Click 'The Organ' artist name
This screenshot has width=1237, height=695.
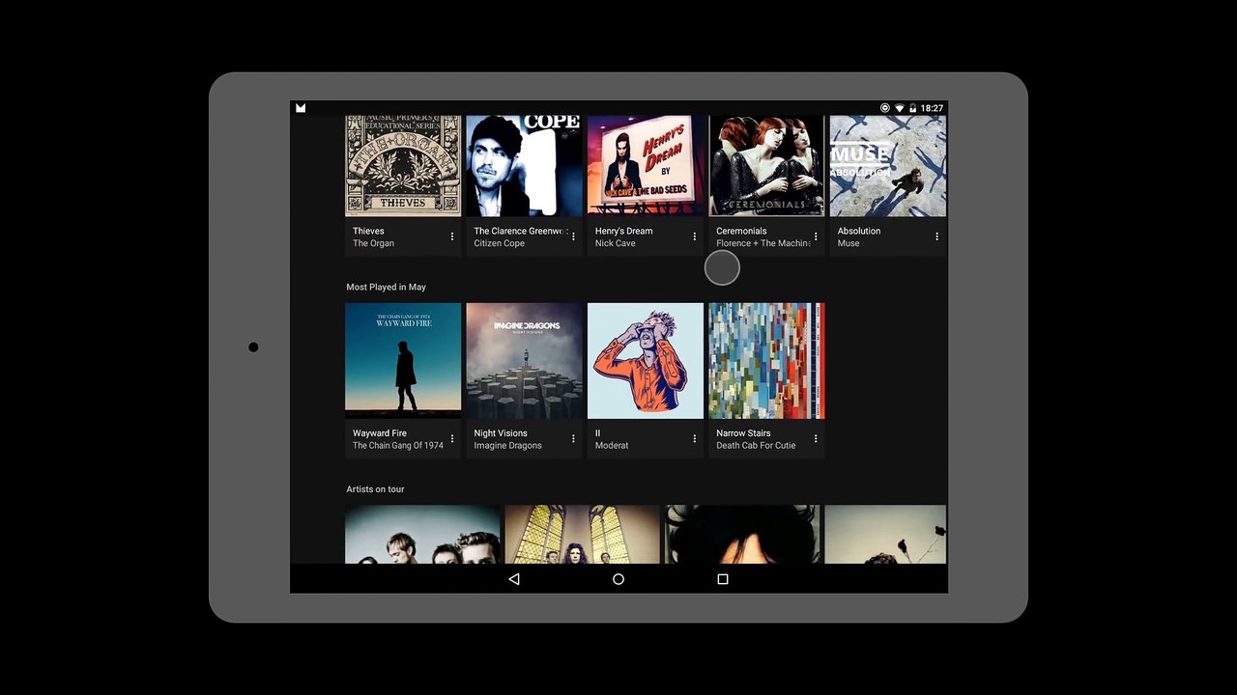click(373, 243)
